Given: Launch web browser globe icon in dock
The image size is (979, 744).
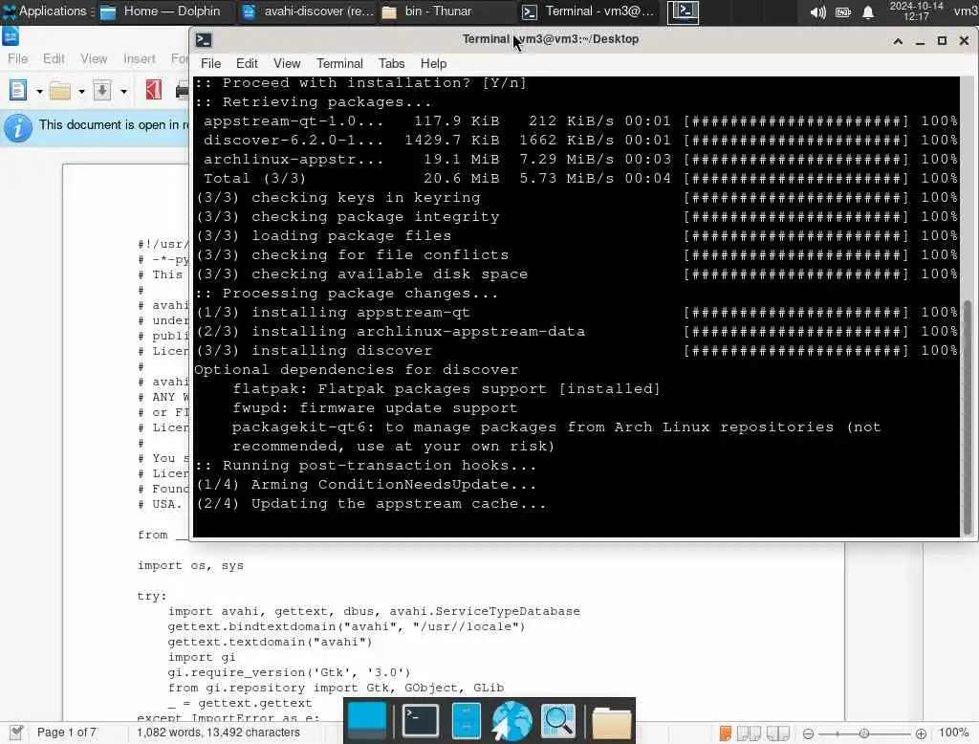Looking at the screenshot, I should pyautogui.click(x=512, y=721).
